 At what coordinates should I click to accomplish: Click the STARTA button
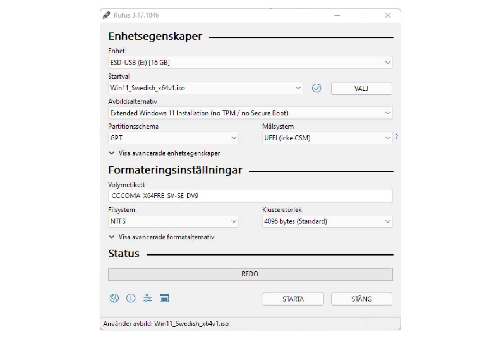click(x=293, y=299)
